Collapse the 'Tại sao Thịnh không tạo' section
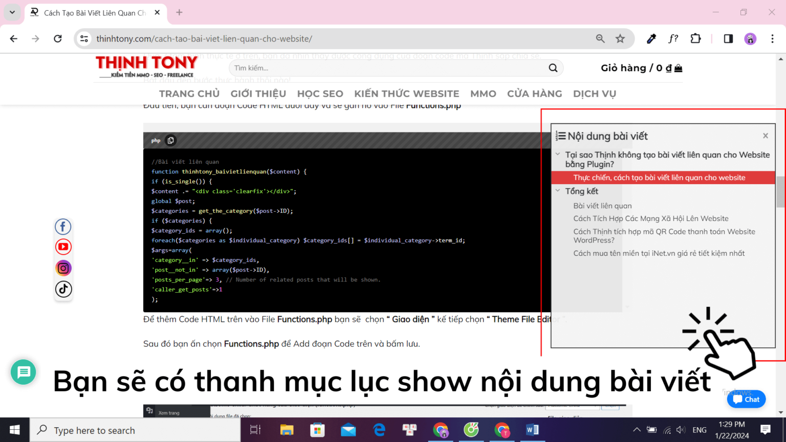 [x=558, y=154]
